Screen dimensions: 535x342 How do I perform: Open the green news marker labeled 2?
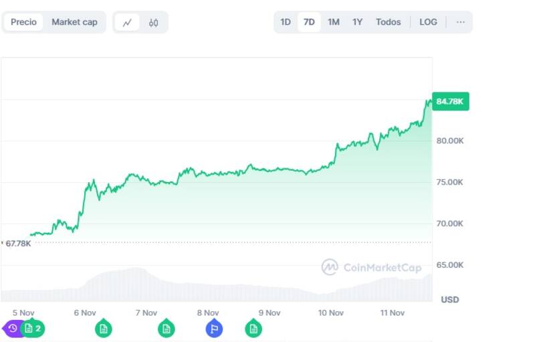33,328
